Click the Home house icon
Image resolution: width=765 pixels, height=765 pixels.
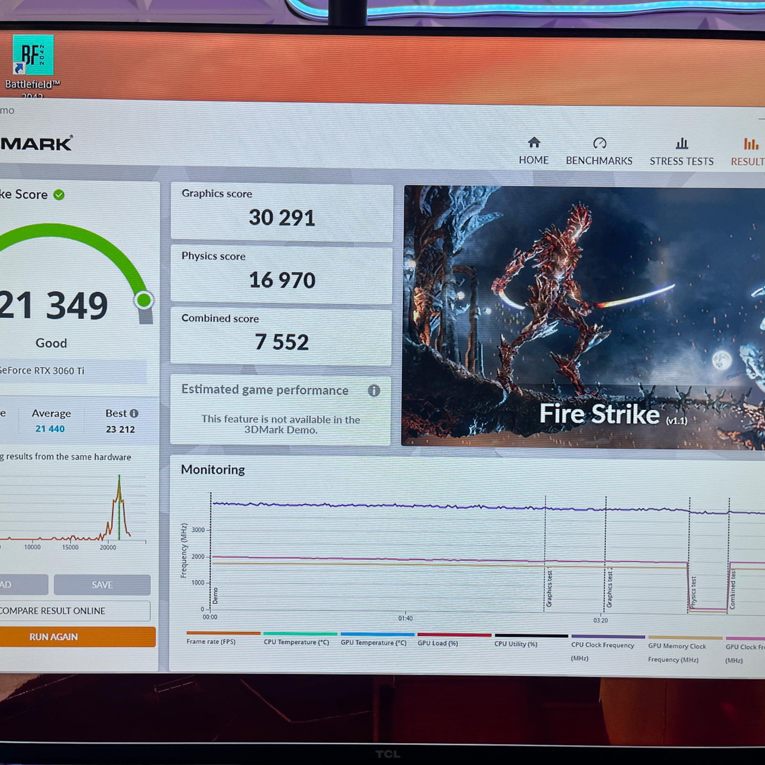pos(534,142)
